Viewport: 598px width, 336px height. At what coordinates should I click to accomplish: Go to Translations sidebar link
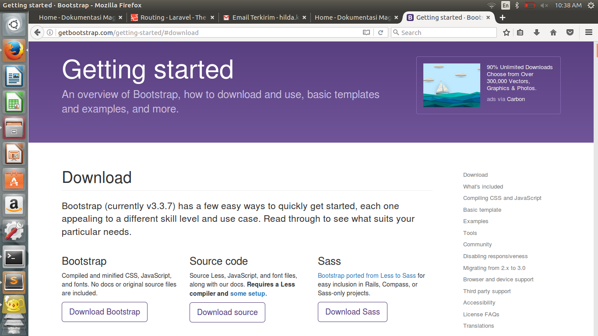[478, 326]
